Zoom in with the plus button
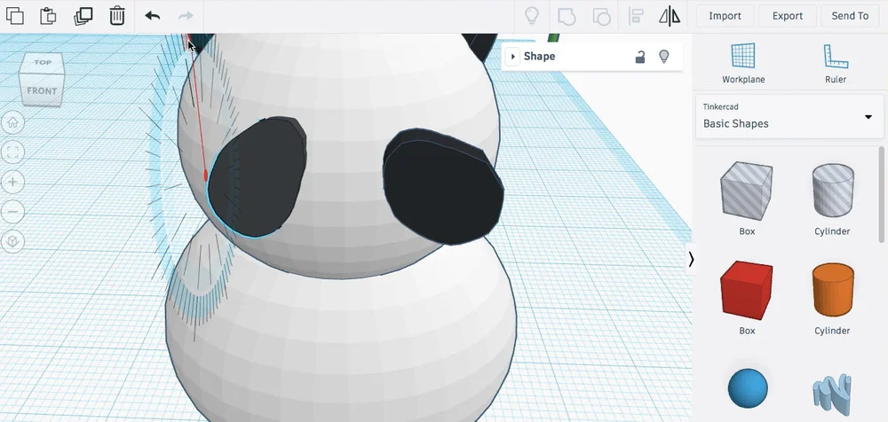The image size is (888, 422). (12, 182)
